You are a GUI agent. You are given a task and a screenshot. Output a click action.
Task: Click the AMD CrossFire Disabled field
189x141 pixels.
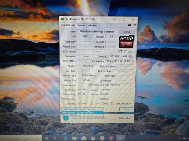(104, 99)
